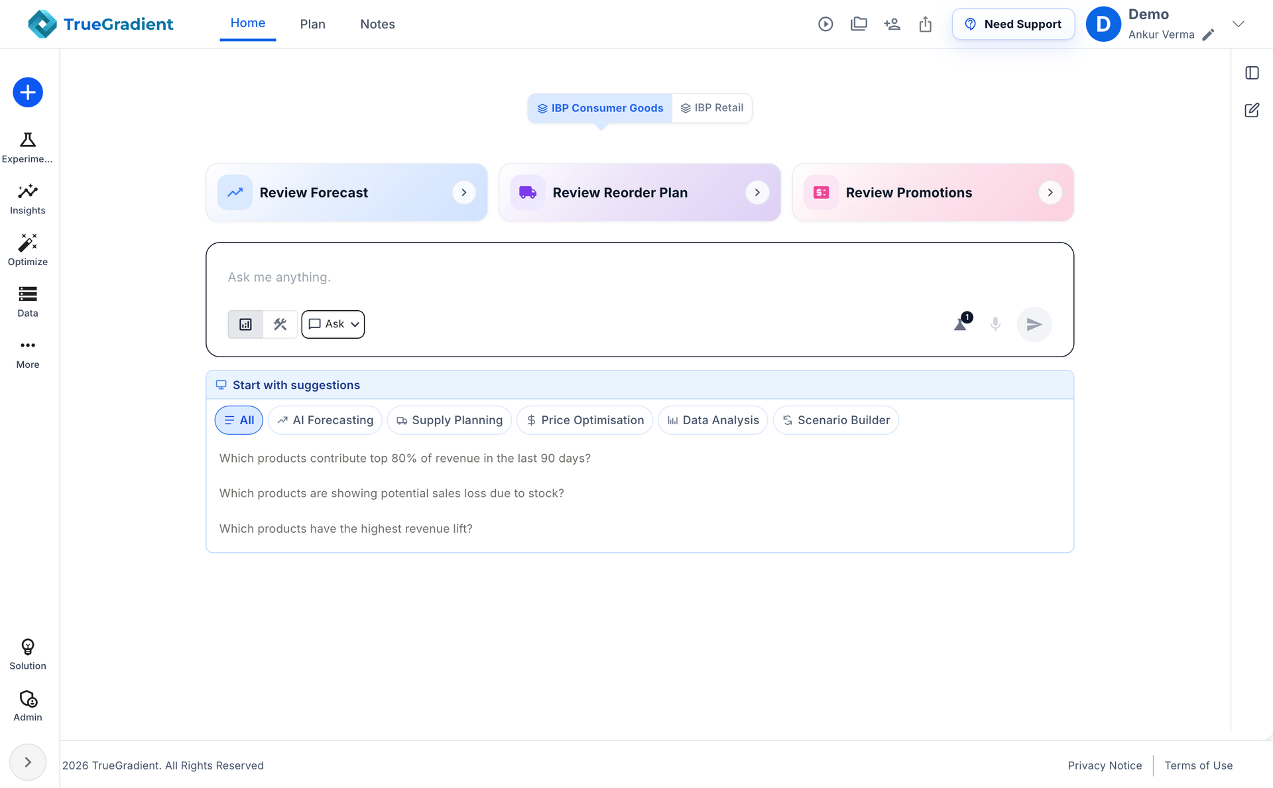The image size is (1273, 788).
Task: Toggle the tools icon in prompt box
Action: (280, 324)
